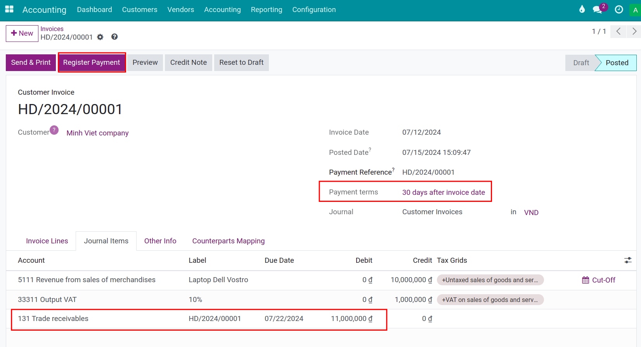641x347 pixels.
Task: Open the Accounting top menu item
Action: click(x=222, y=10)
